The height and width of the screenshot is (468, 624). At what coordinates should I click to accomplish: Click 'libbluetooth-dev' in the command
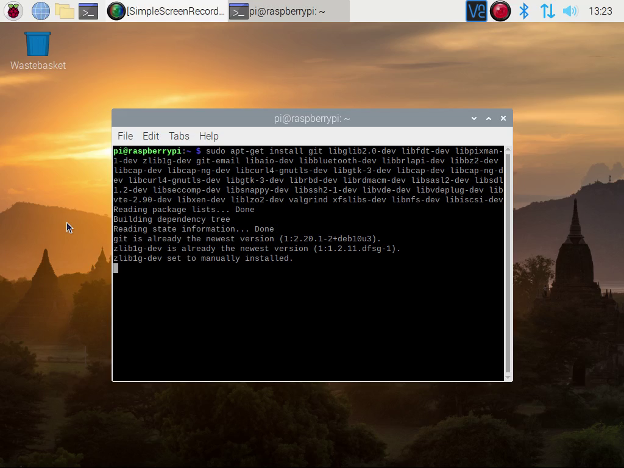pos(338,161)
